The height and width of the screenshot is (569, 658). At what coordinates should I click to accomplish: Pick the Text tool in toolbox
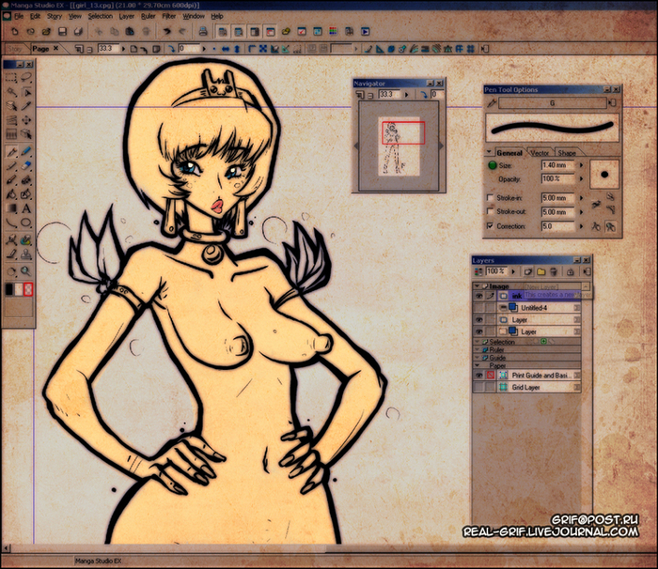(26, 208)
